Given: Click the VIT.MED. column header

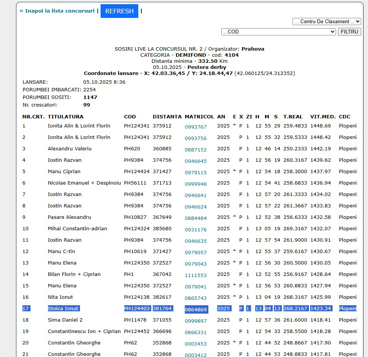Looking at the screenshot, I should pos(323,117).
